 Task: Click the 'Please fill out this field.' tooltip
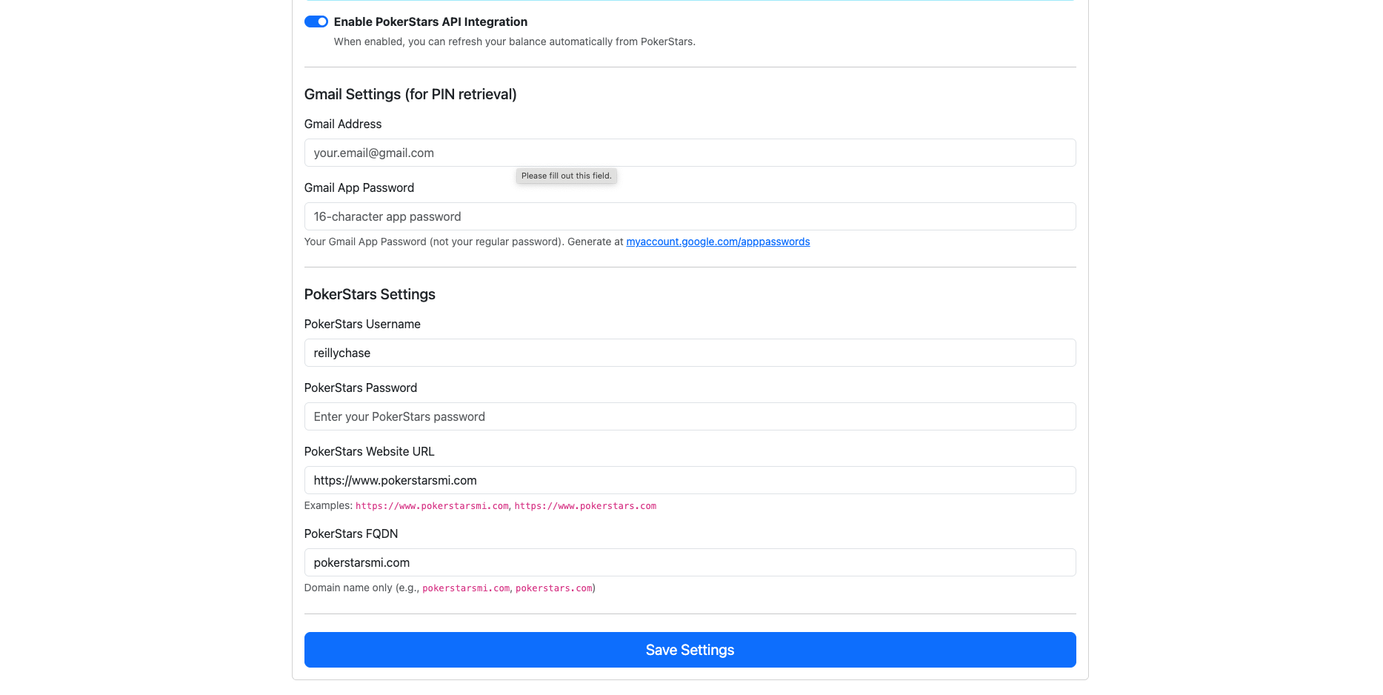tap(567, 176)
